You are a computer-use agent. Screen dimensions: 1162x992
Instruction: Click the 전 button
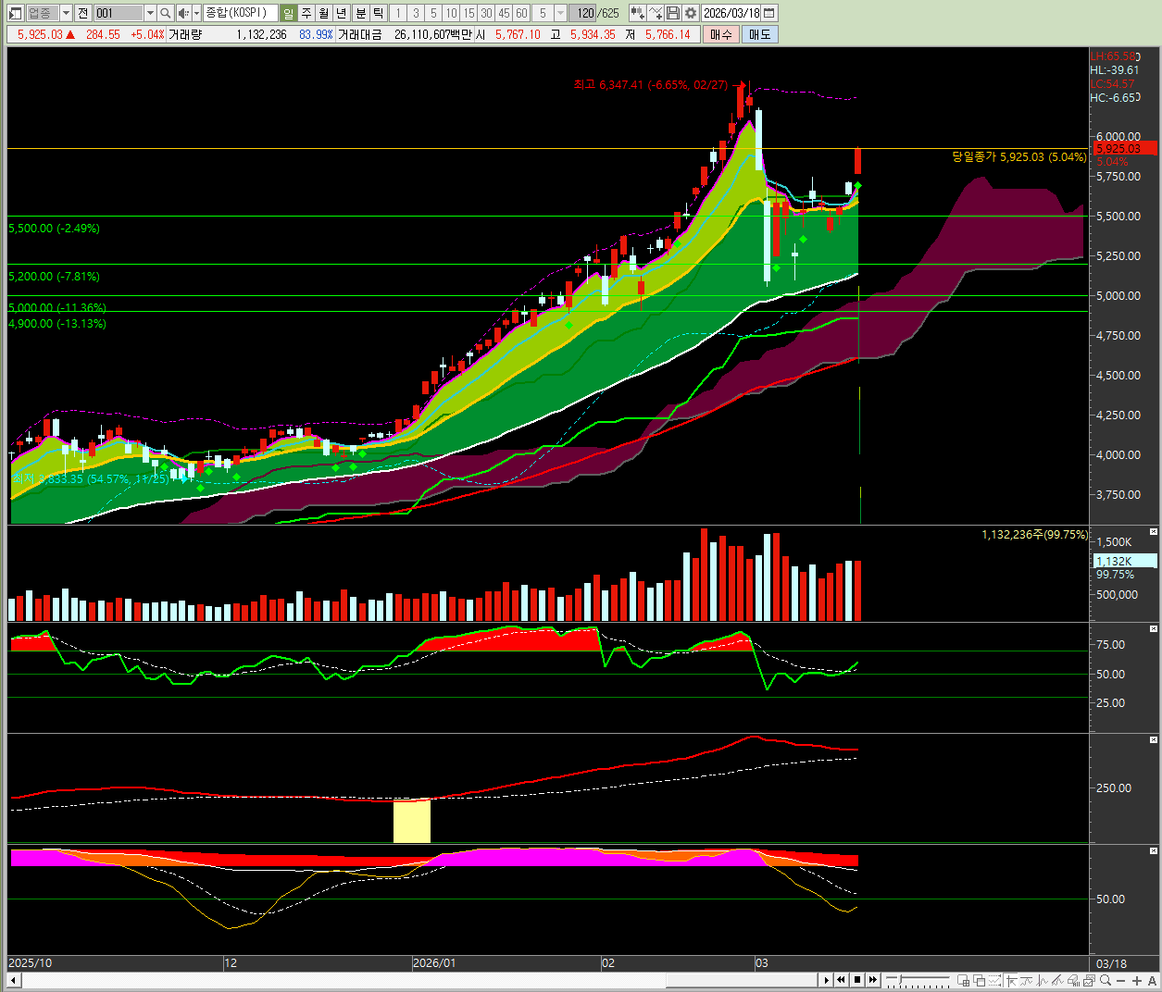click(83, 13)
